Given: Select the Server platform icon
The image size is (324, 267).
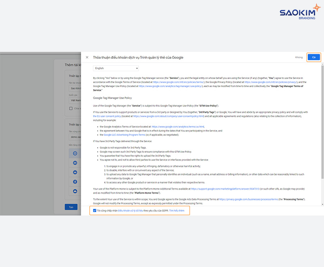Looking at the screenshot, I should click(x=75, y=190).
